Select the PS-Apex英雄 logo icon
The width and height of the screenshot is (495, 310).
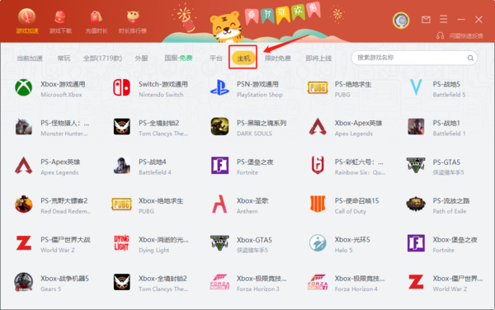(24, 165)
